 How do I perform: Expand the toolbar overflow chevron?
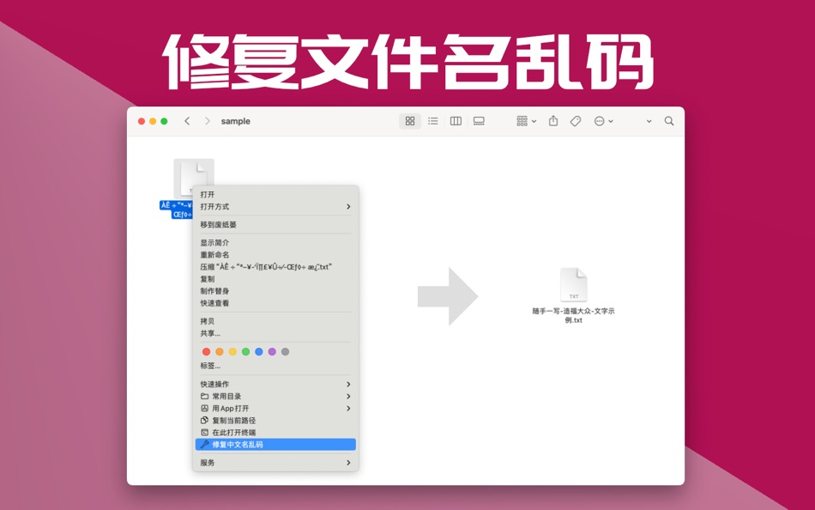(649, 121)
